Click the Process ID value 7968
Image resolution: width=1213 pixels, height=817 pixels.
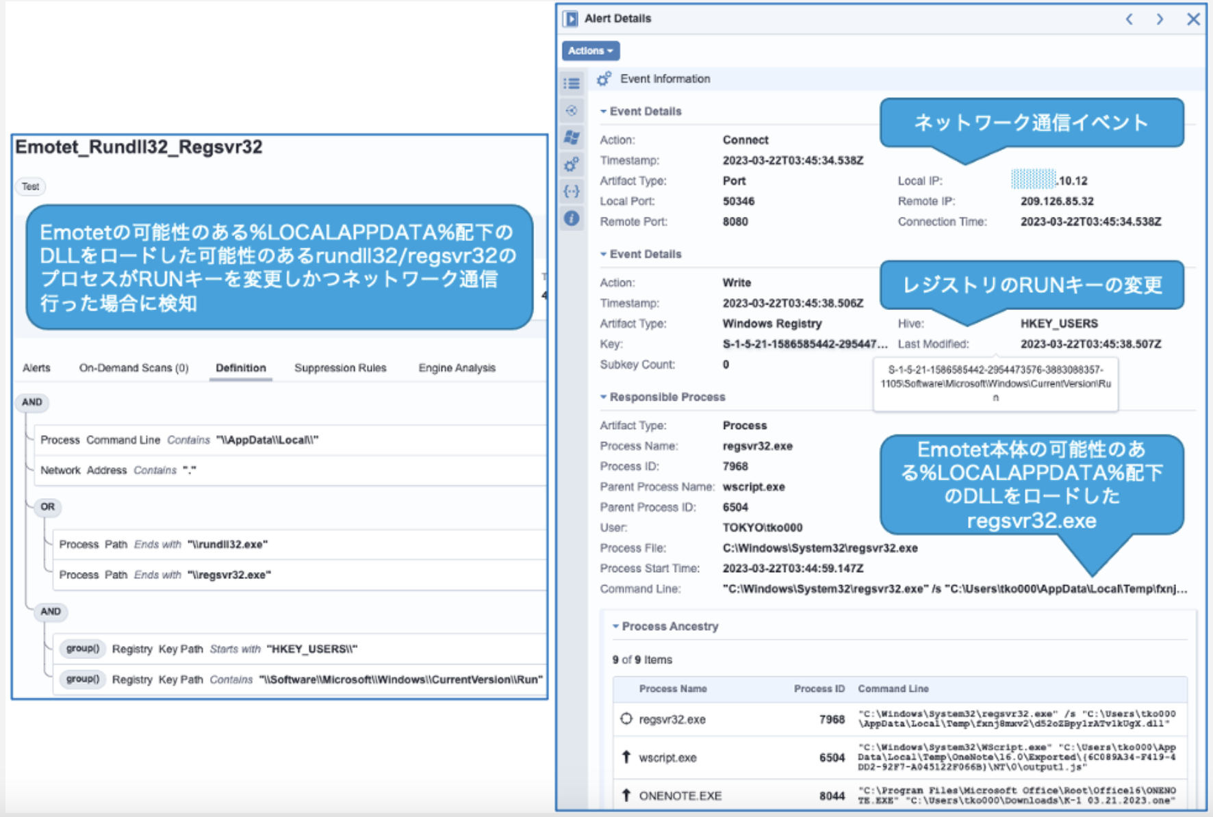pyautogui.click(x=735, y=467)
